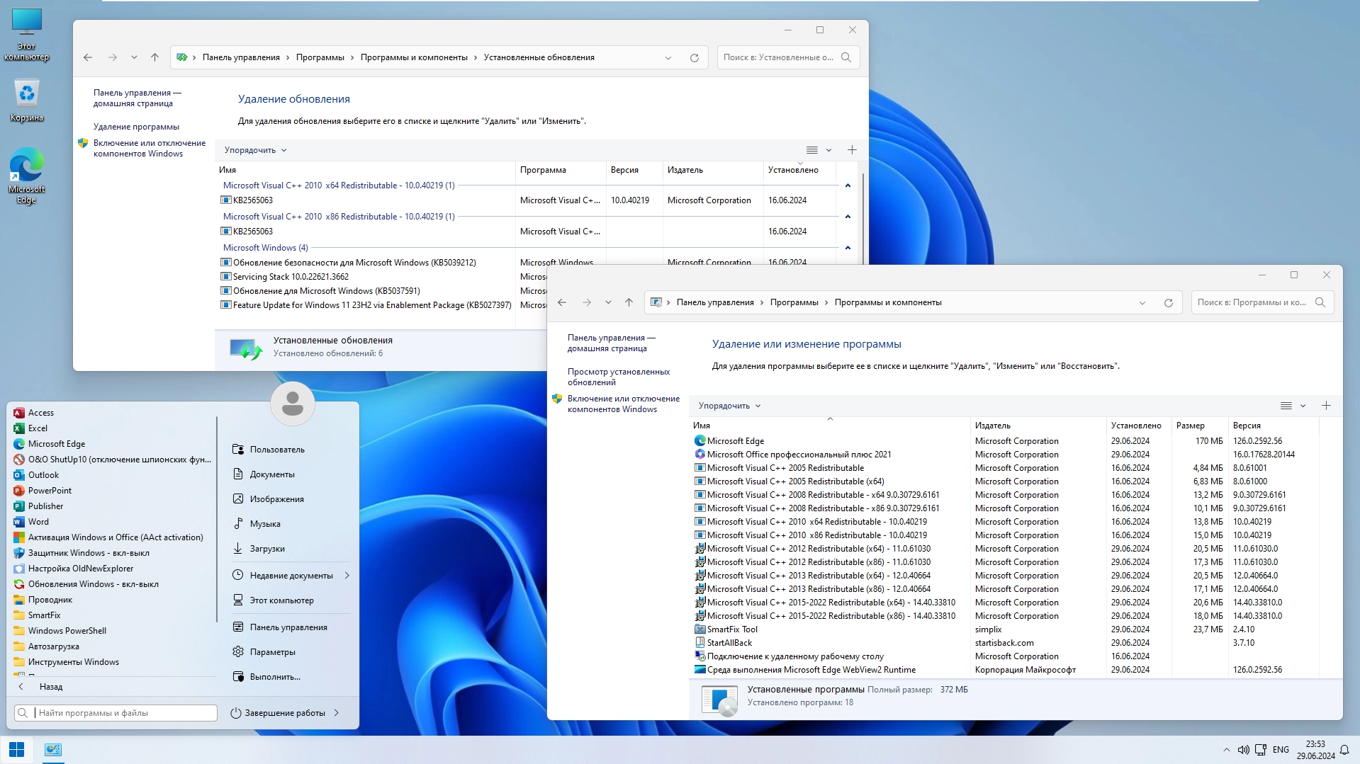Open the notifications bell icon
Image resolution: width=1360 pixels, height=764 pixels.
(1344, 749)
